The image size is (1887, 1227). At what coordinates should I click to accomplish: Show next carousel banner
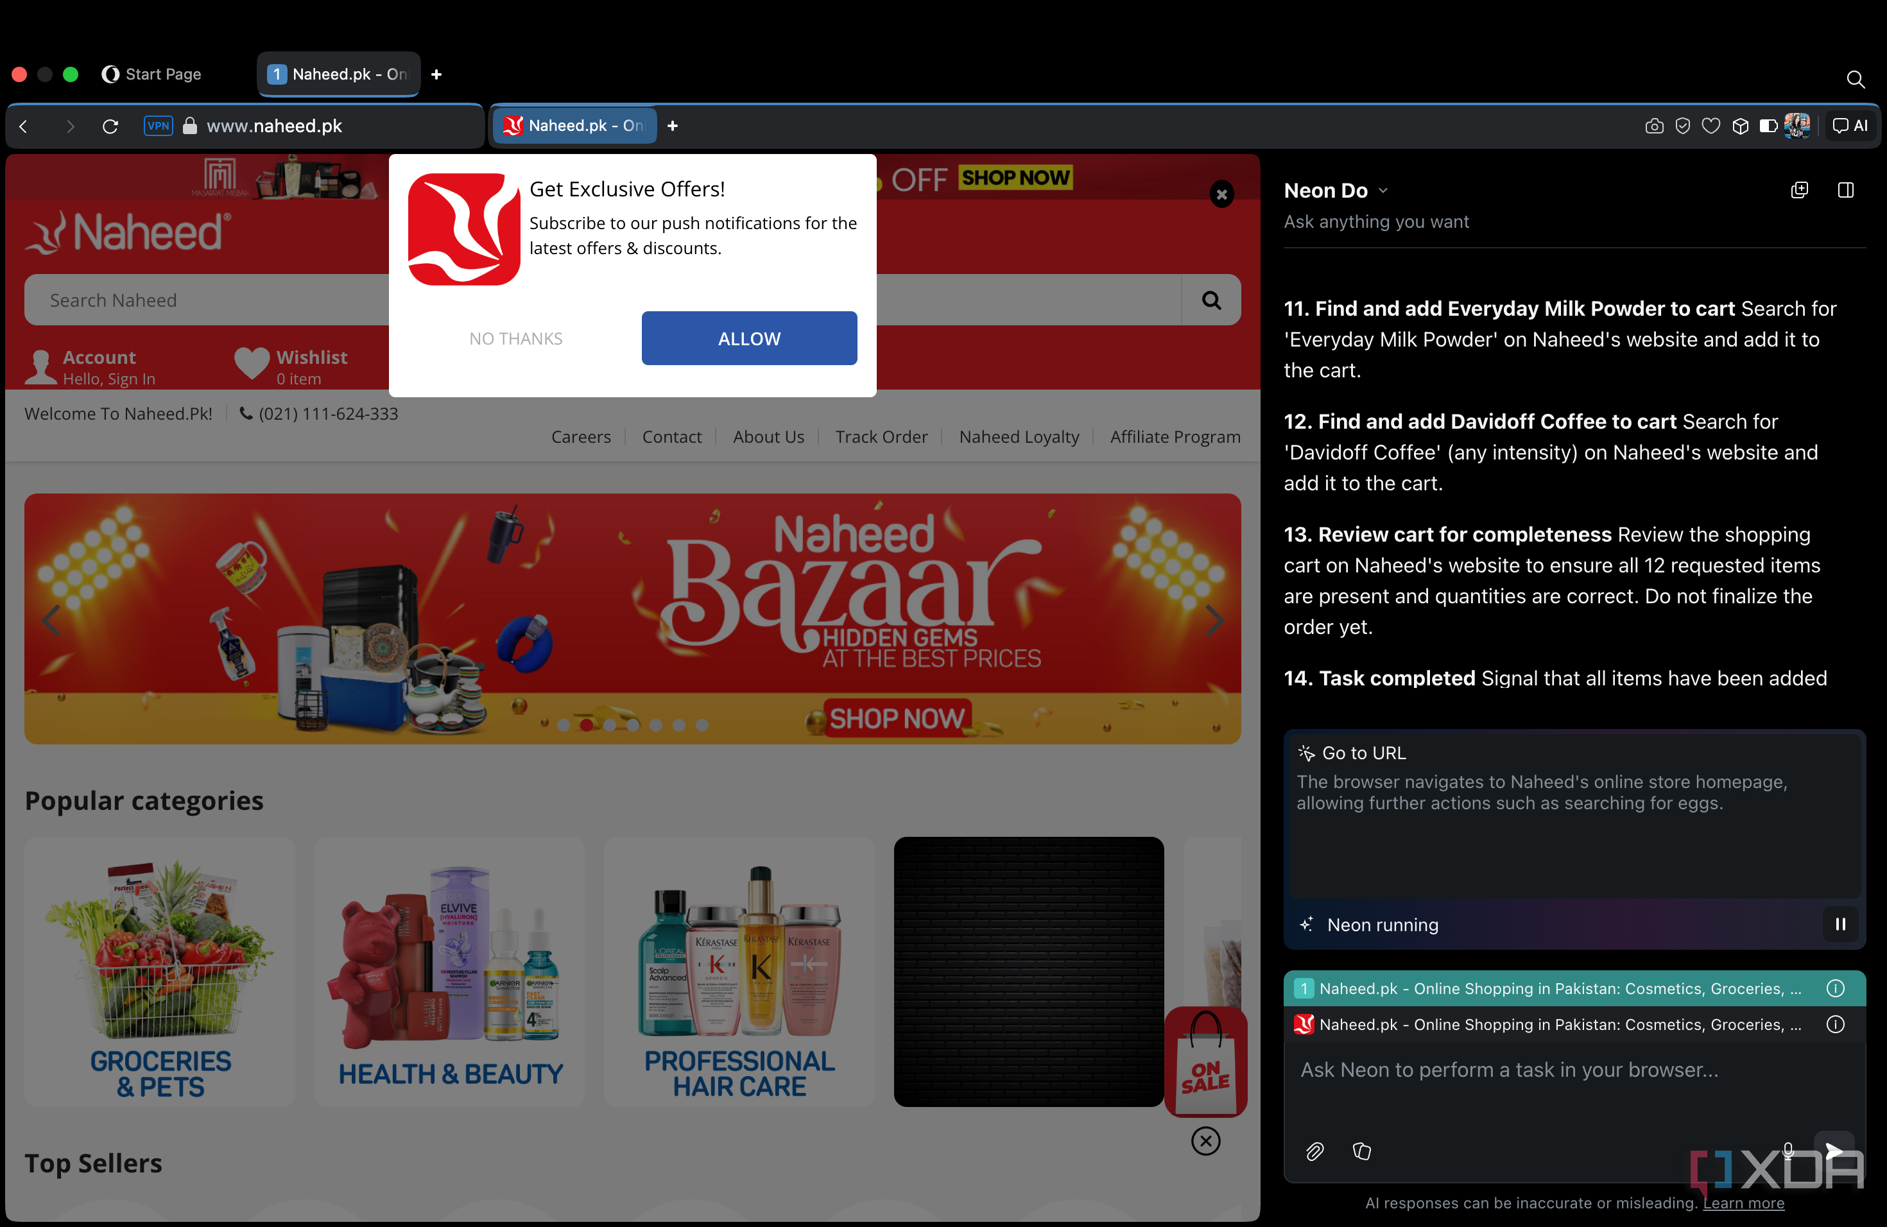click(x=1213, y=620)
